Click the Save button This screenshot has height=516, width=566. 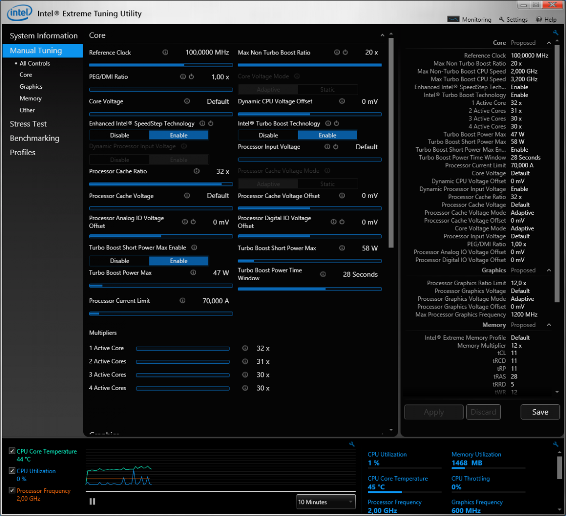(540, 412)
